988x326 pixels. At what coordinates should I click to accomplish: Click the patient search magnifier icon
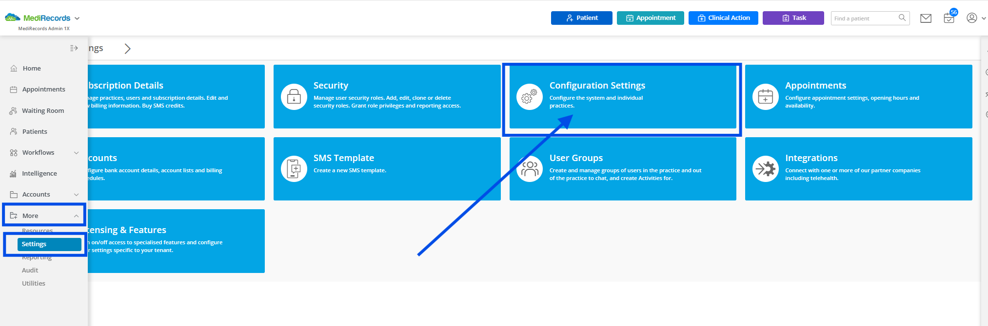[x=902, y=18]
